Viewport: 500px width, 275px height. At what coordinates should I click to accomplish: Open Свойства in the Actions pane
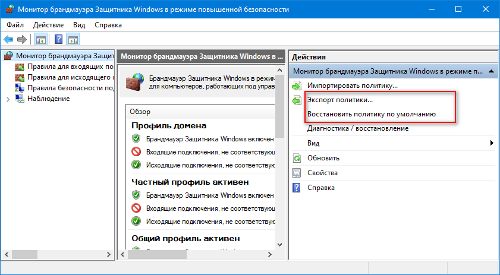pos(322,173)
